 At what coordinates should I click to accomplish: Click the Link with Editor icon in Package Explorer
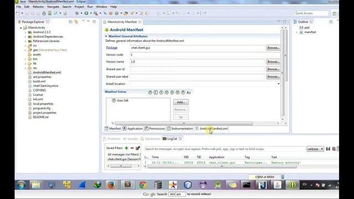click(x=76, y=22)
